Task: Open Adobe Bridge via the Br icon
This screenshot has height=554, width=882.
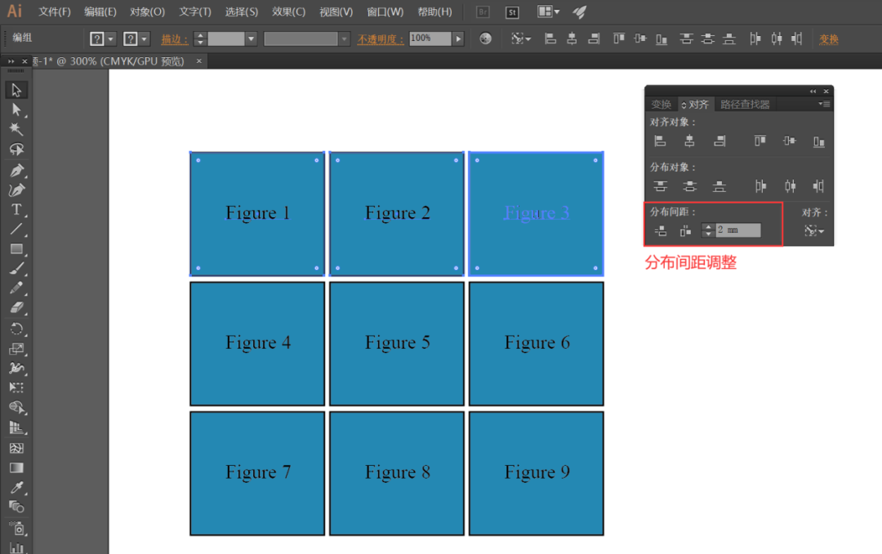Action: coord(483,12)
